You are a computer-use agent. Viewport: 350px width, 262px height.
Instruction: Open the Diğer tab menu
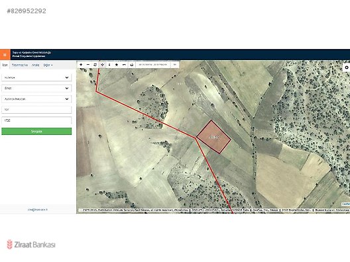[x=48, y=65]
